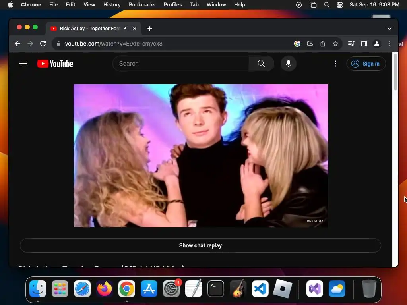This screenshot has width=407, height=305.
Task: Open the Profiles menu
Action: tap(172, 5)
